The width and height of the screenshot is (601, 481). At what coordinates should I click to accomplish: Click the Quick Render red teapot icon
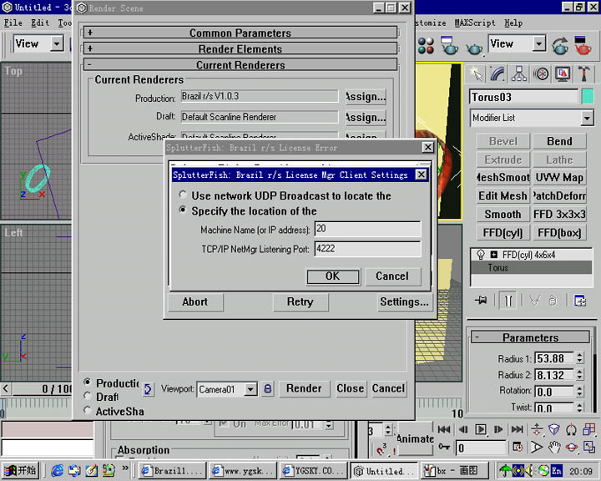coord(583,45)
